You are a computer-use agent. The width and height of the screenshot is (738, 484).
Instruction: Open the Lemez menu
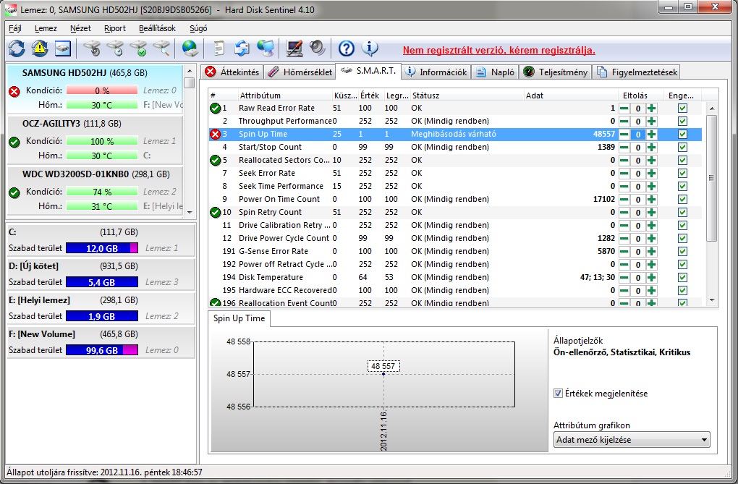[46, 28]
